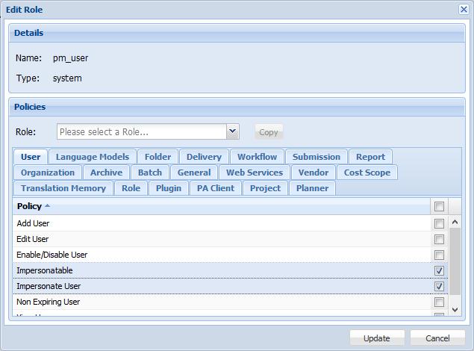This screenshot has height=351, width=474.
Task: Close the Edit Role dialog with X
Action: pos(463,9)
